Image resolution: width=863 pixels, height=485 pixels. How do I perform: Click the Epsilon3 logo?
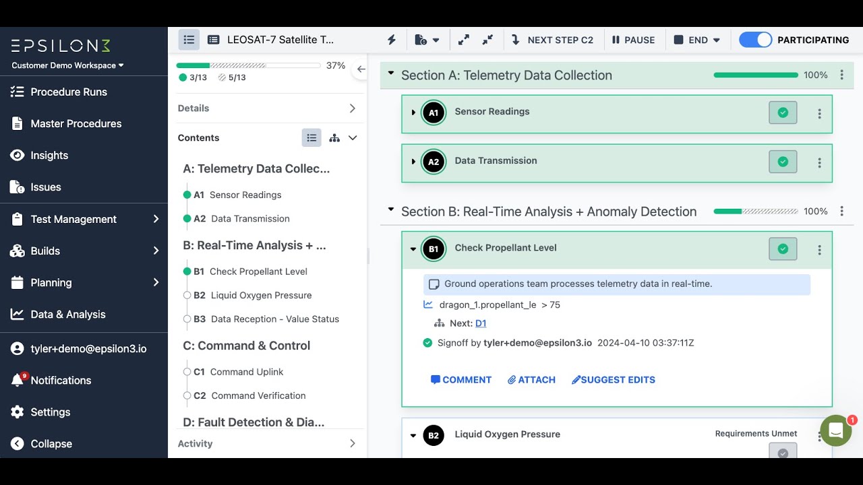click(x=61, y=46)
